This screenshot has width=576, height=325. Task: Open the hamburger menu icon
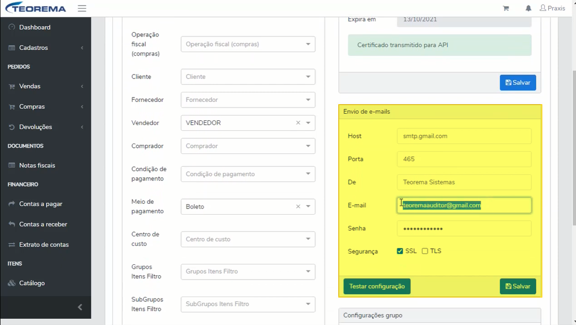(82, 9)
